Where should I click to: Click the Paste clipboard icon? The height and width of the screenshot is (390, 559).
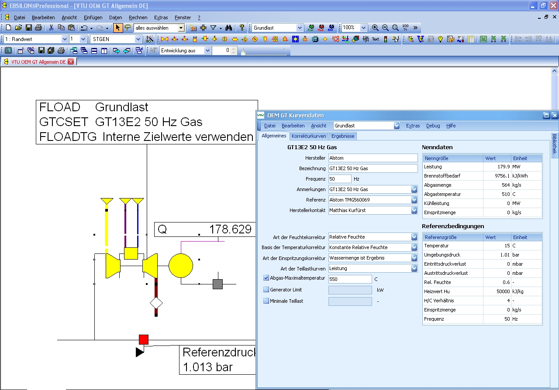click(71, 28)
